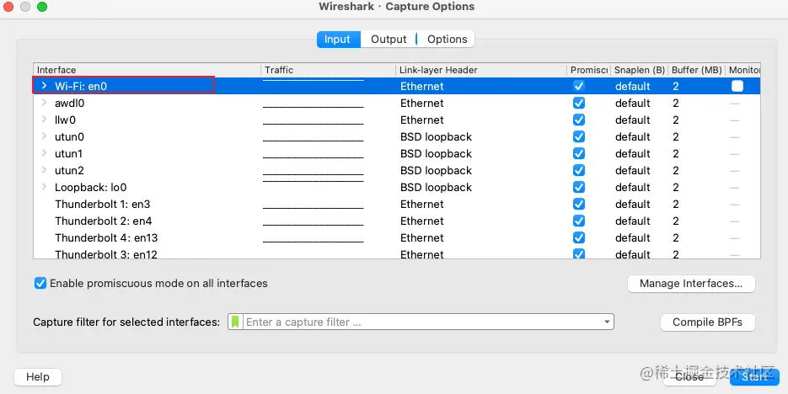
Task: Click BSD loopback cell for utun0
Action: click(436, 136)
